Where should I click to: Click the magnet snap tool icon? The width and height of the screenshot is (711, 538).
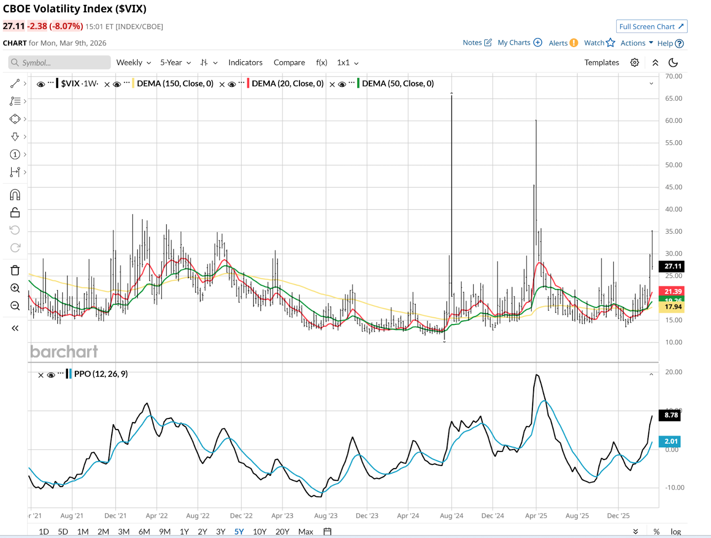point(15,195)
